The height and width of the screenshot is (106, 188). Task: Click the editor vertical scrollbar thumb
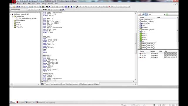[x=136, y=43]
